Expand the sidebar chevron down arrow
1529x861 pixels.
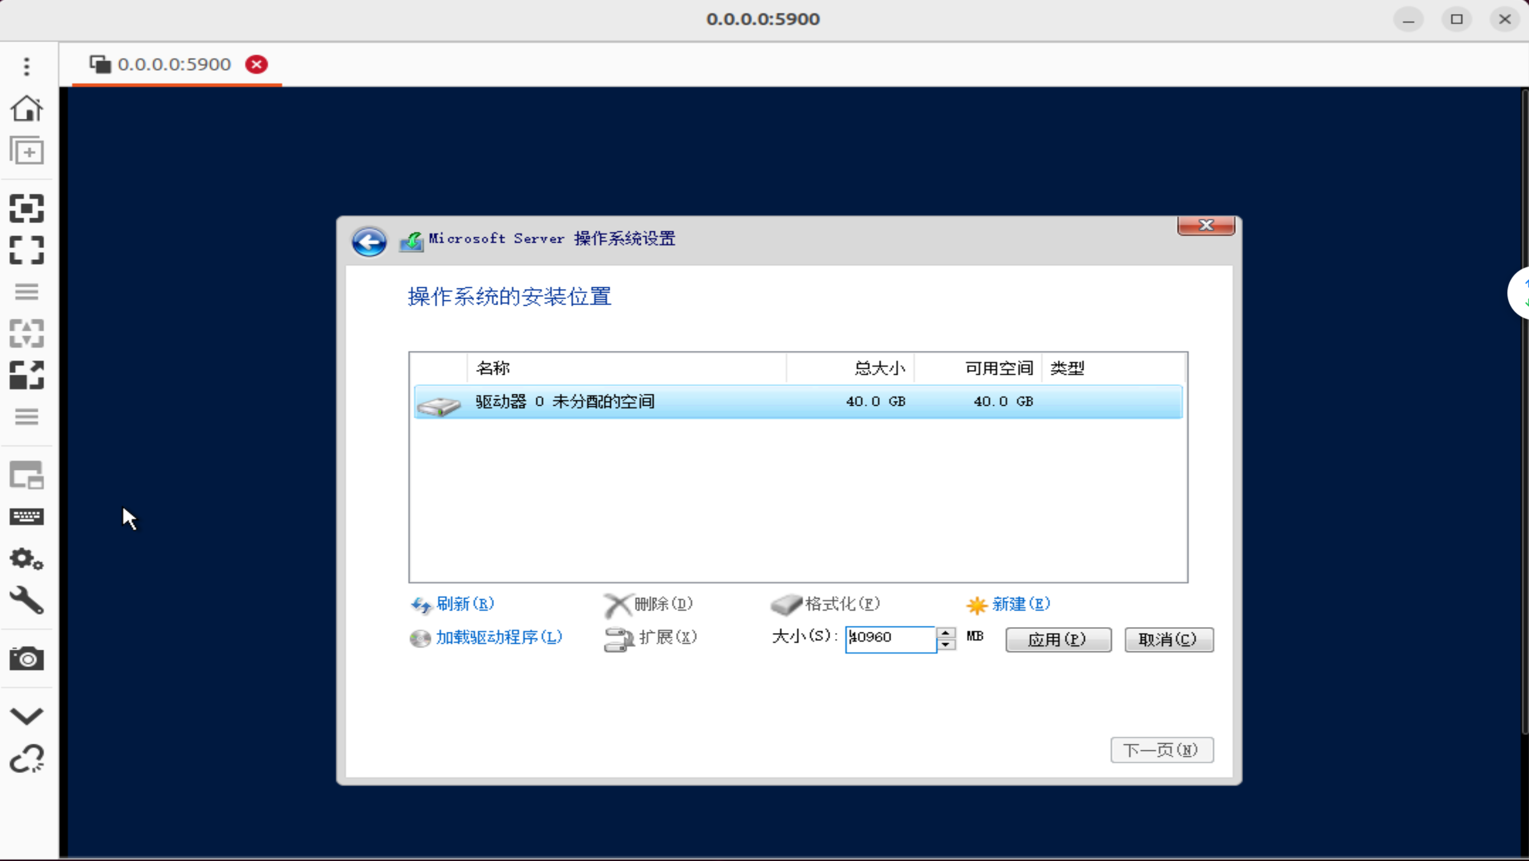[x=26, y=716]
